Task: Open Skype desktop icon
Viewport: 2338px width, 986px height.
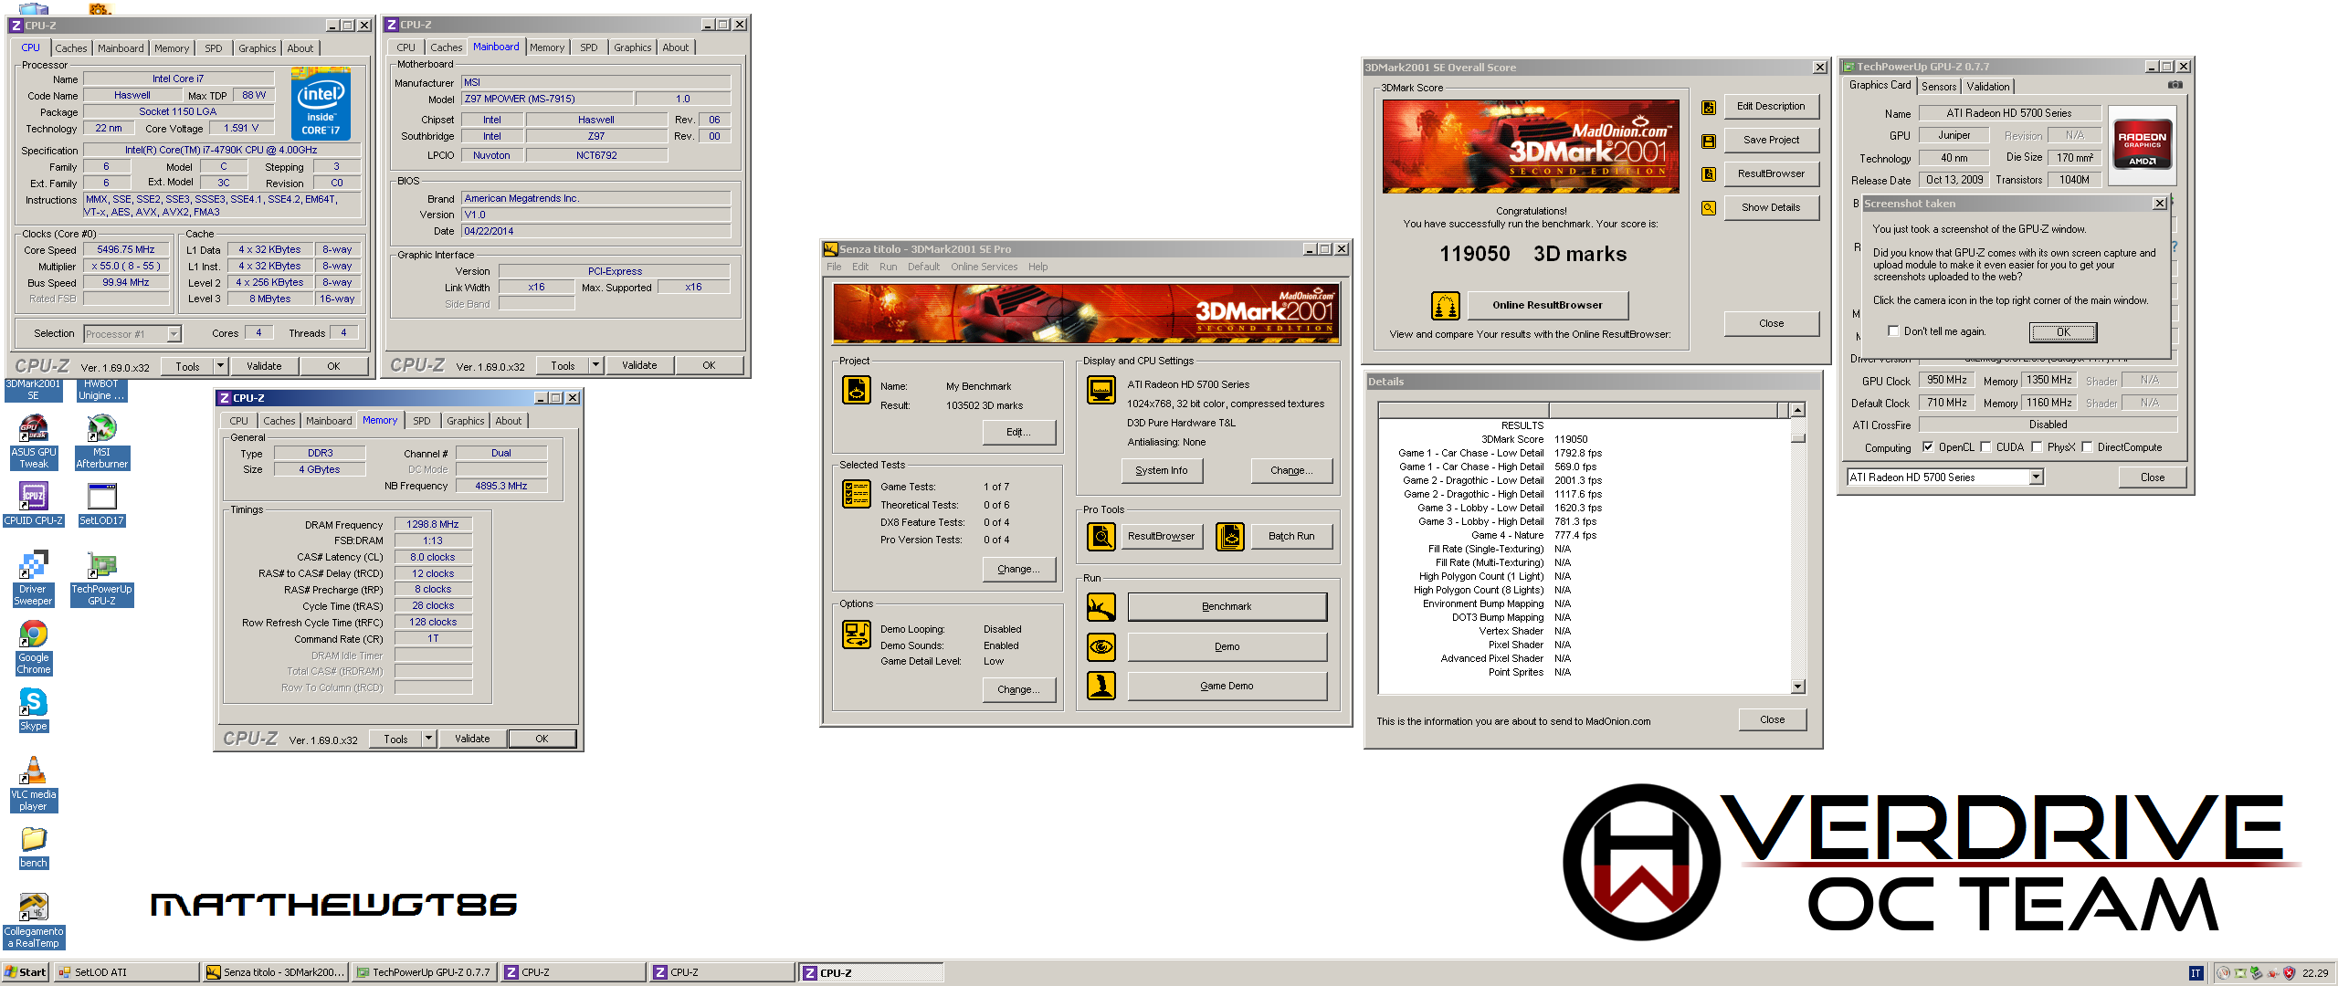Action: point(34,710)
